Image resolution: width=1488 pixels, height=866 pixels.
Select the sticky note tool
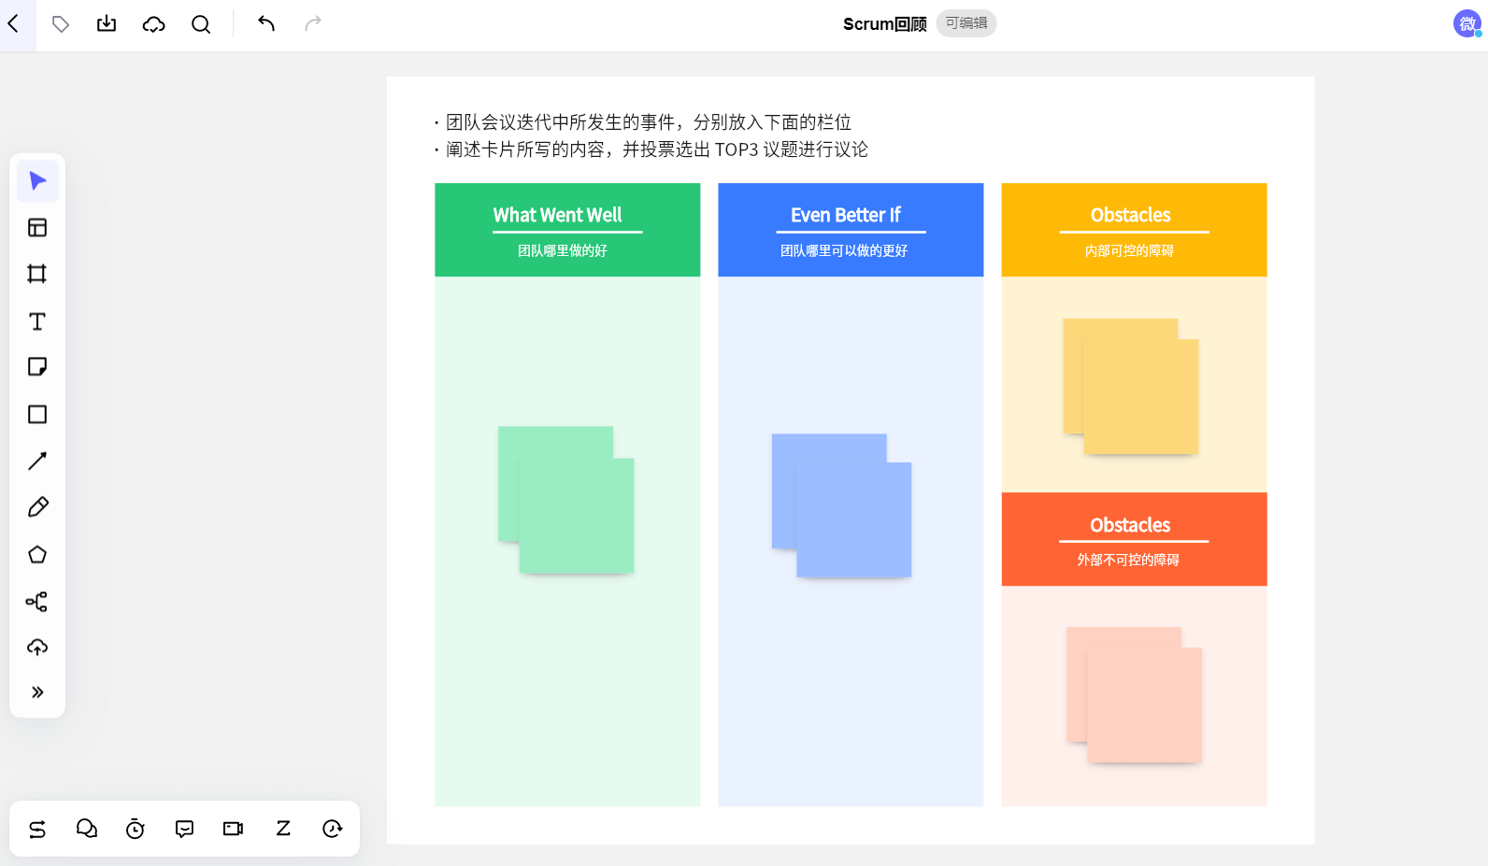point(37,366)
